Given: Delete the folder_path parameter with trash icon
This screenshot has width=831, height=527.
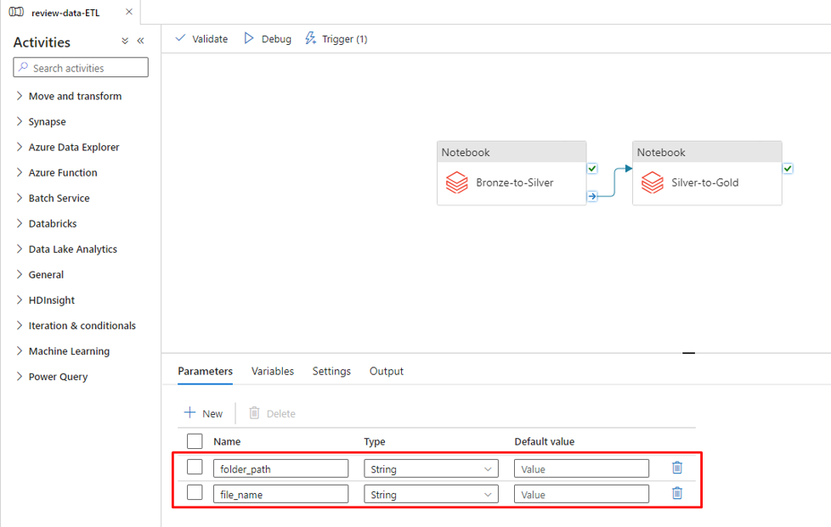Looking at the screenshot, I should click(677, 468).
